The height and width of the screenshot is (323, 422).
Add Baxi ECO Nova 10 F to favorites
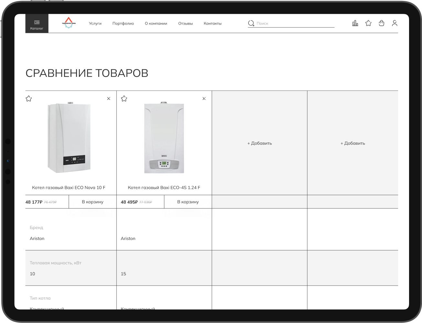[29, 99]
